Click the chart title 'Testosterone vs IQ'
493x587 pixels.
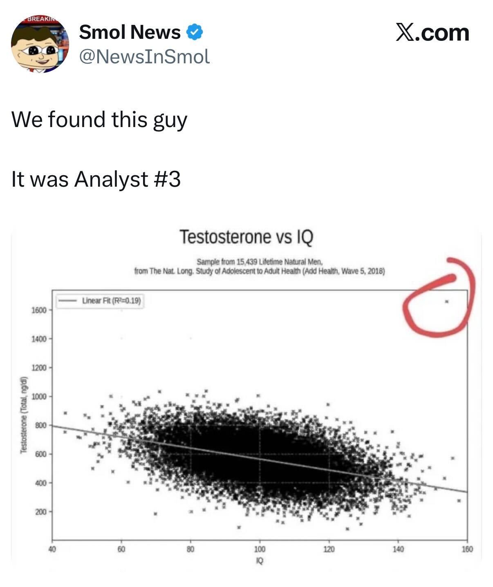(x=246, y=237)
